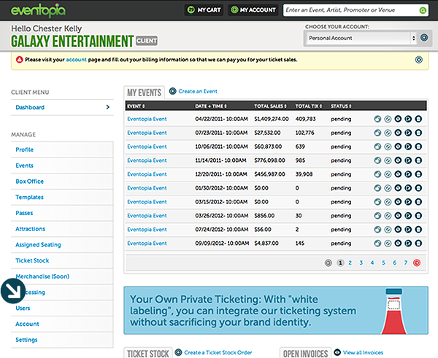Image resolution: width=438 pixels, height=358 pixels.
Task: Click the My Account button
Action: 253,10
